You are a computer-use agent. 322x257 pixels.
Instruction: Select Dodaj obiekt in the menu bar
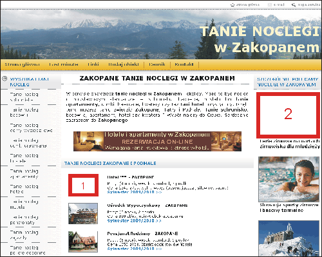click(x=124, y=64)
